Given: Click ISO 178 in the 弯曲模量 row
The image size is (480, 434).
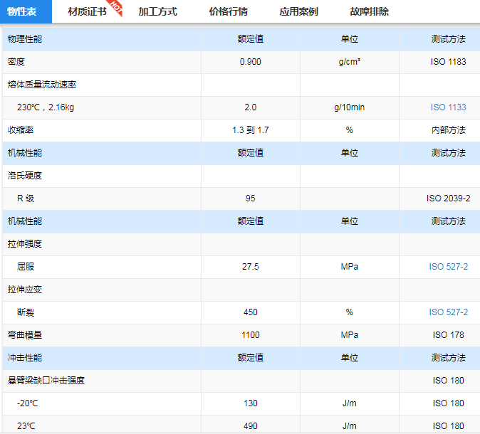Looking at the screenshot, I should (448, 335).
